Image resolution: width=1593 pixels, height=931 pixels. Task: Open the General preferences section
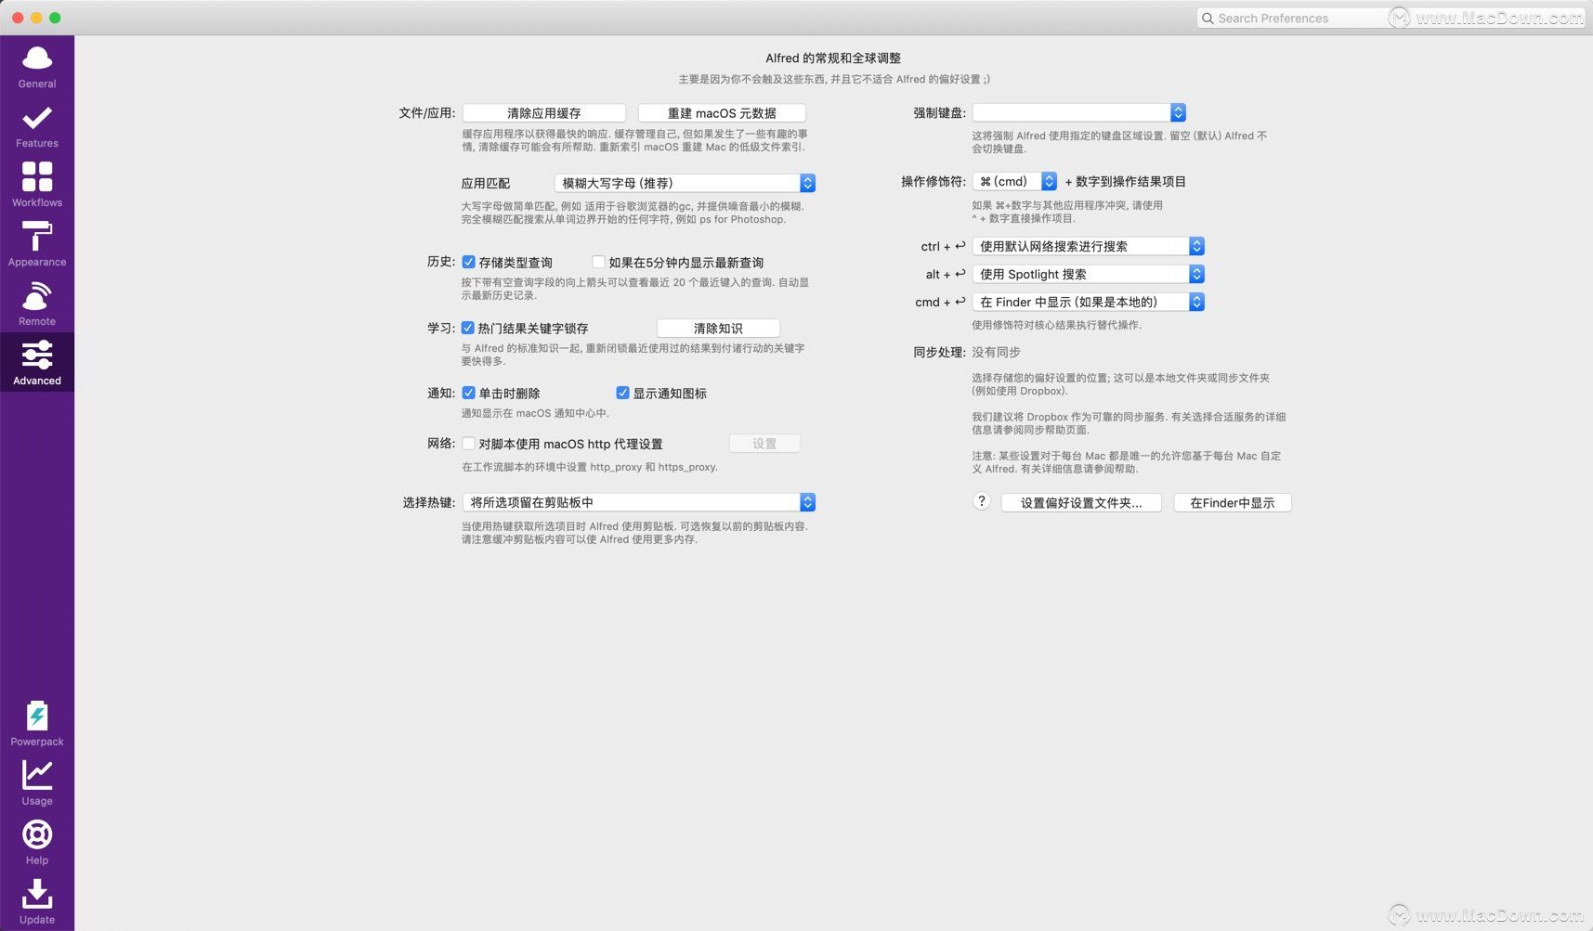click(x=36, y=67)
